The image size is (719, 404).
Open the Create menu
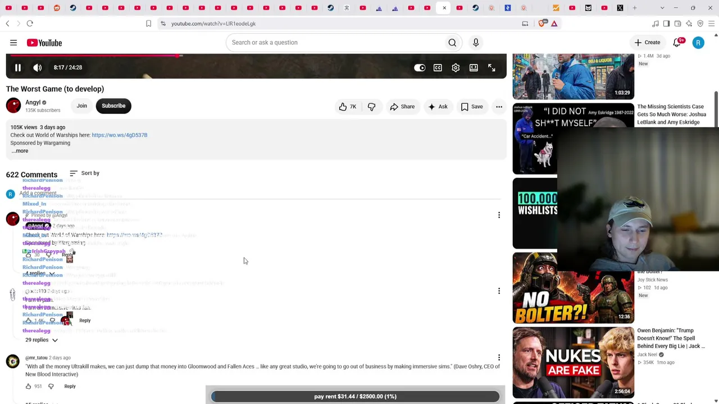coord(647,43)
